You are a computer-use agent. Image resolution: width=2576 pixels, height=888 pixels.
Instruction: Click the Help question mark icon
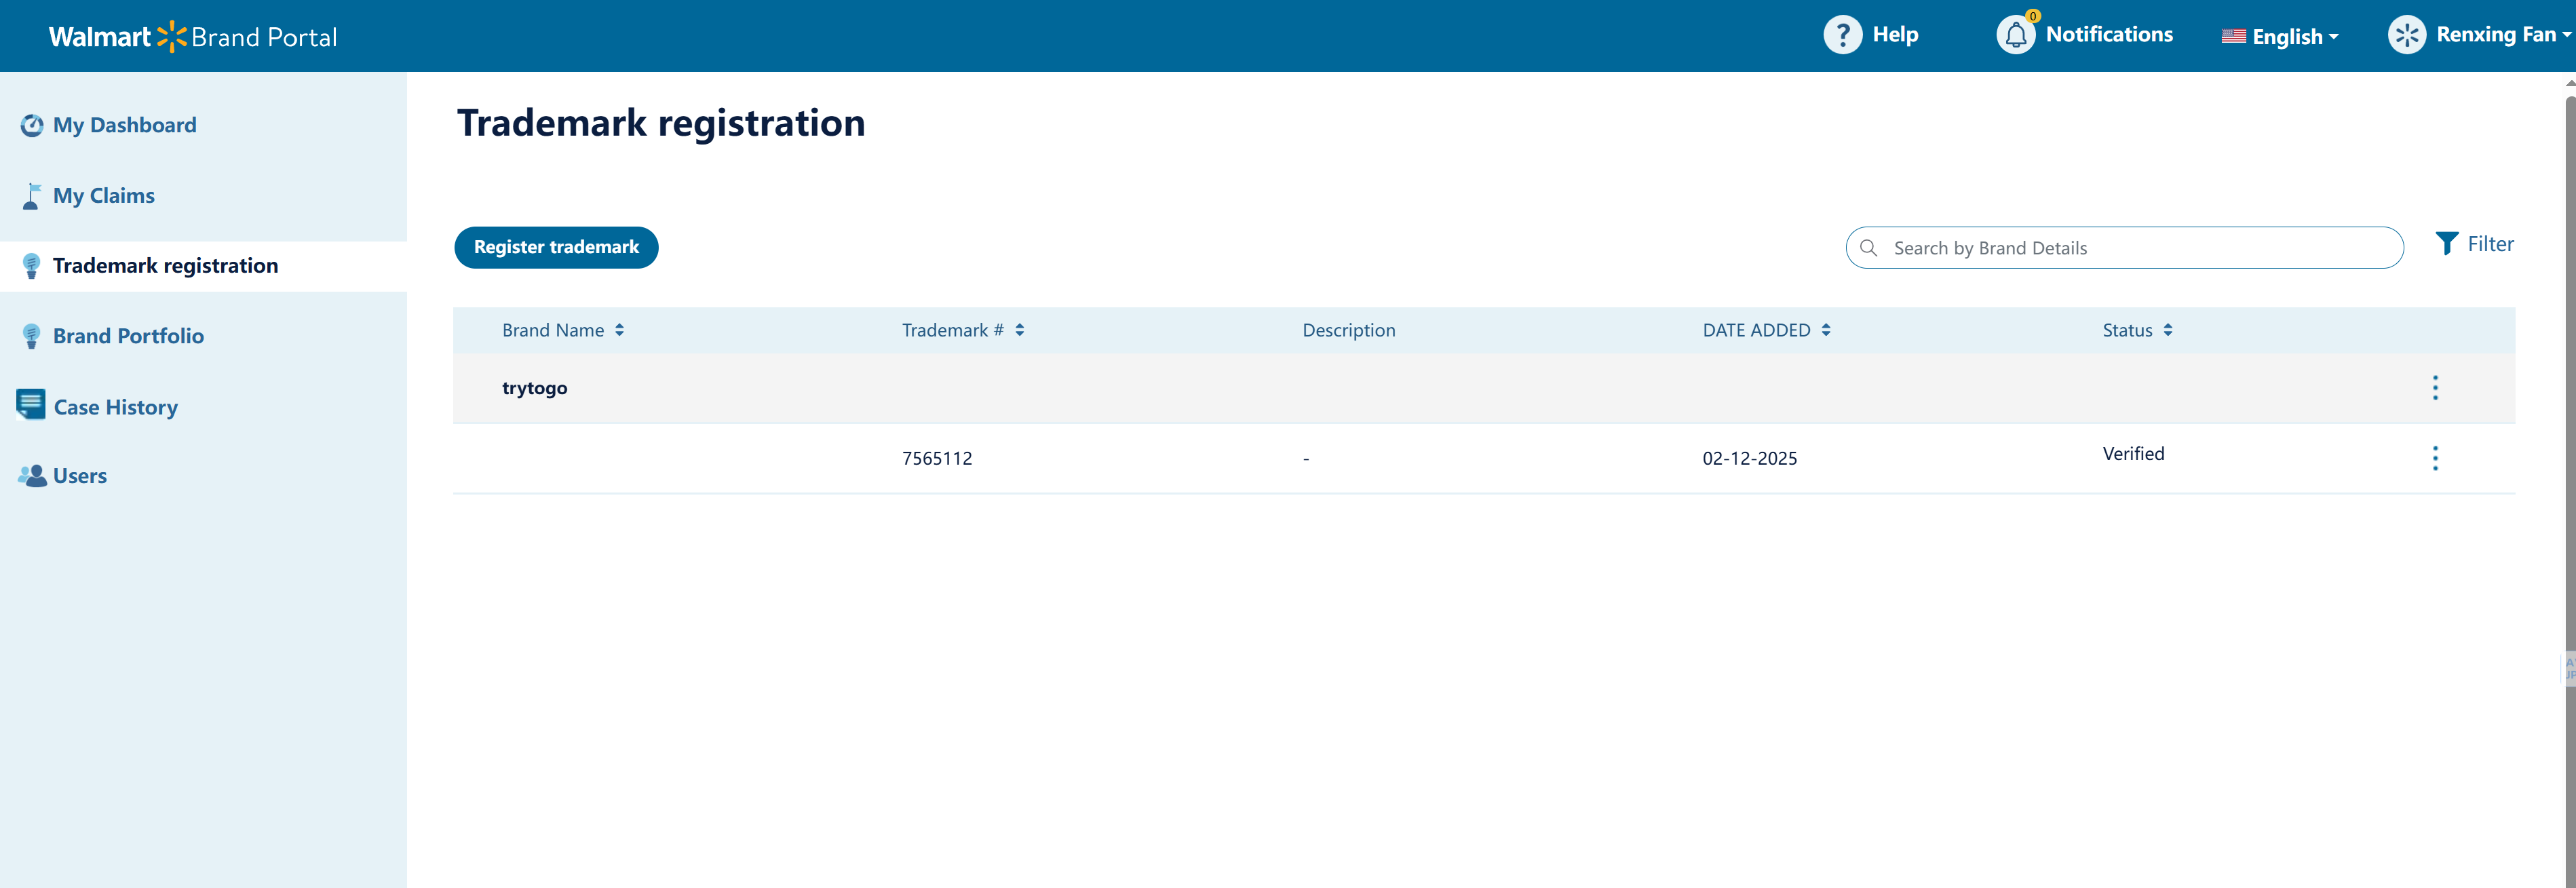1842,35
